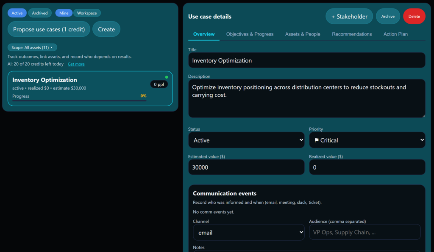Add a stakeholder with + Stakeholder button

point(349,16)
